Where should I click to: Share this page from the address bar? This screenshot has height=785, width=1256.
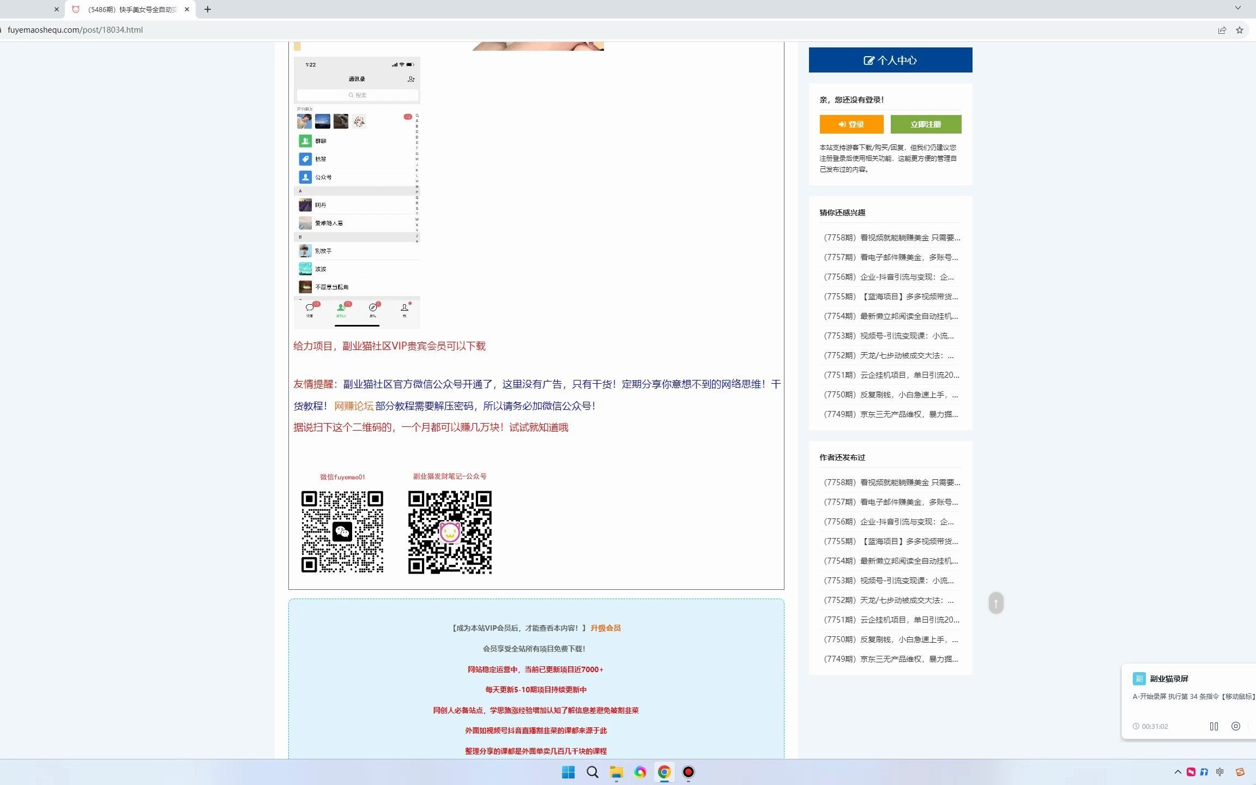coord(1222,30)
